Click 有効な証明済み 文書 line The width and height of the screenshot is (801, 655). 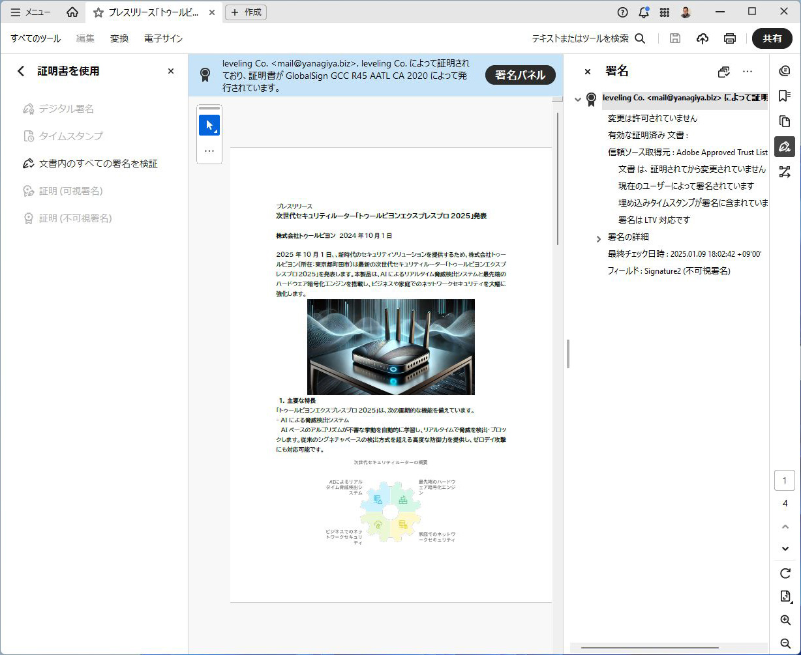coord(648,136)
